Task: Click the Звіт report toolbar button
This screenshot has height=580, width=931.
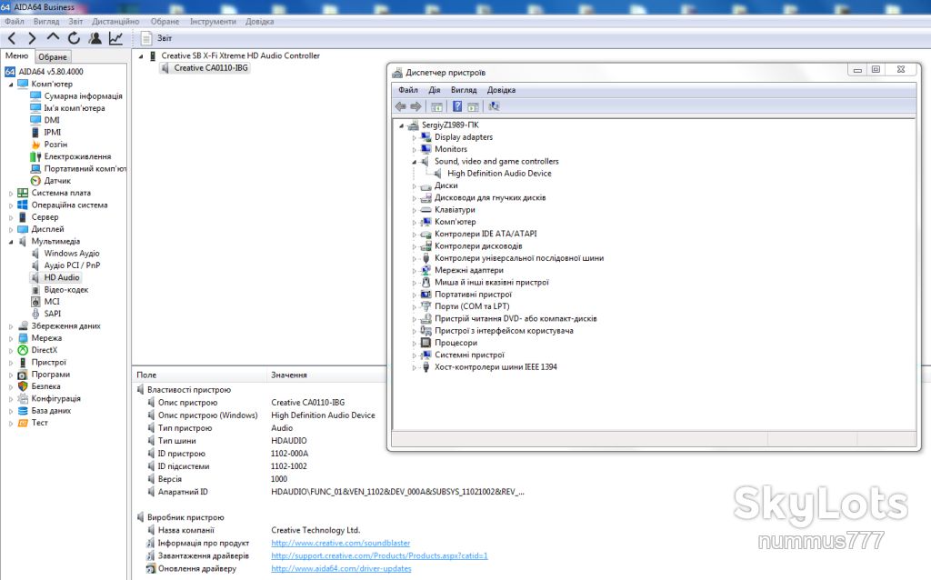Action: 156,38
